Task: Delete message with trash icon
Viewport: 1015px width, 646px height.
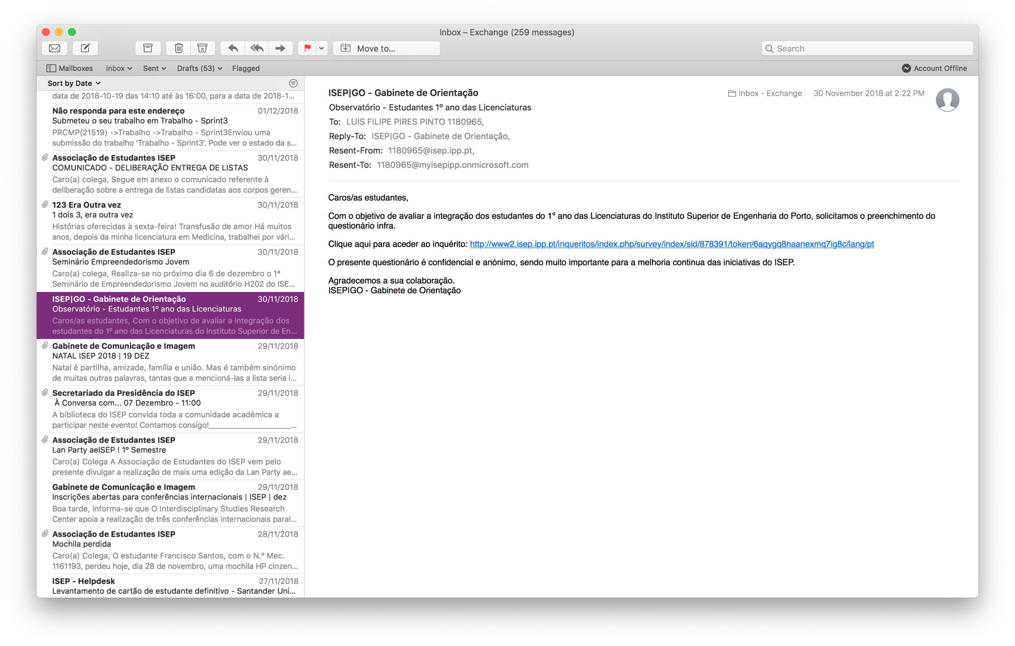Action: 179,48
